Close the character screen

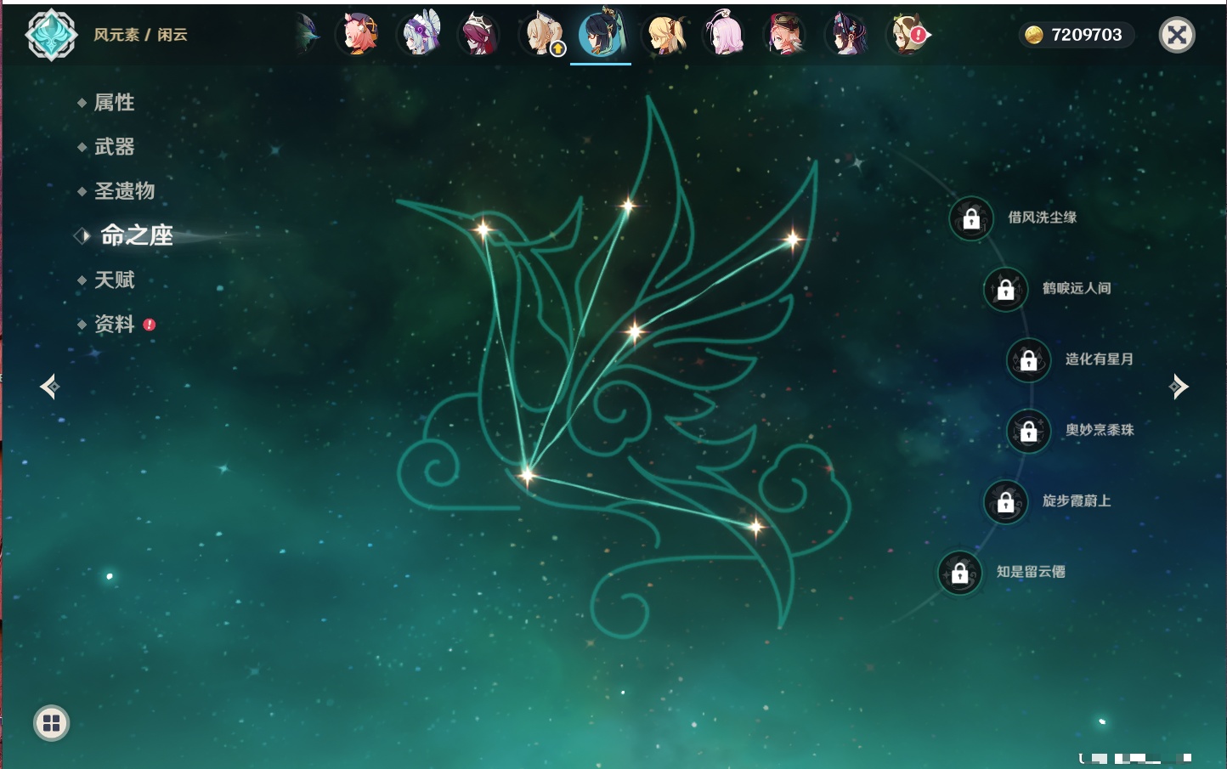pos(1177,35)
